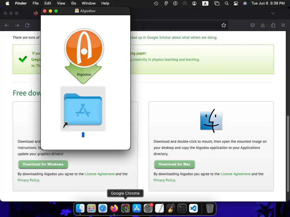Click the Algodoo window title text

88,11
